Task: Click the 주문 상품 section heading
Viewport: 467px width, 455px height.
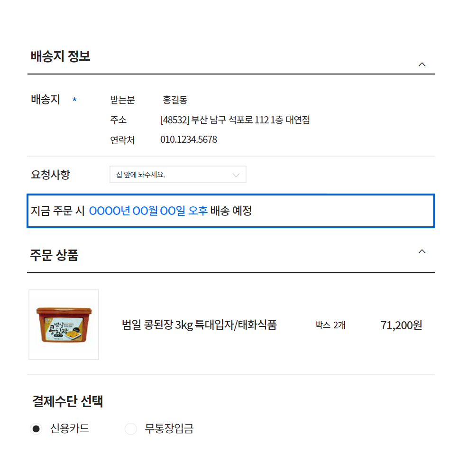Action: coord(54,255)
